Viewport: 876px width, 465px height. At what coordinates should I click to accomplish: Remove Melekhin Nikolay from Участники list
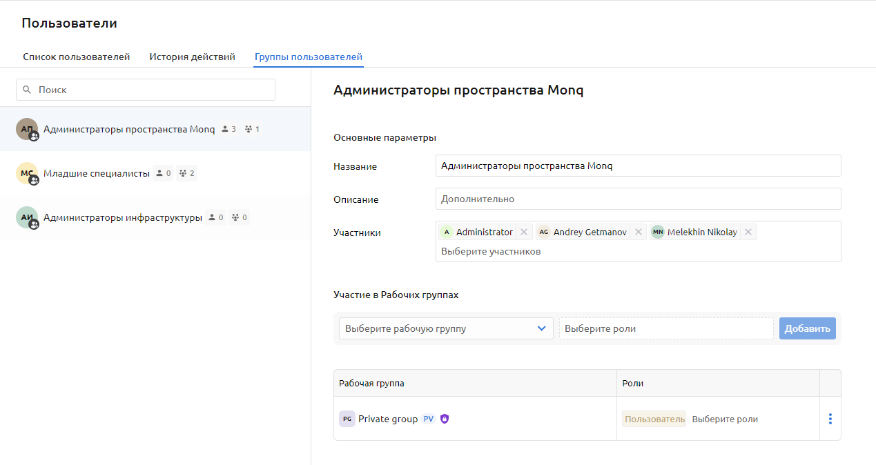point(748,232)
